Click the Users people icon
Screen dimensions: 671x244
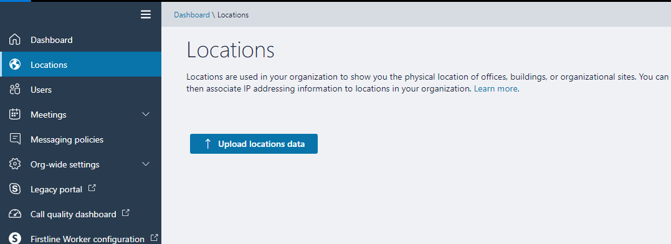15,89
